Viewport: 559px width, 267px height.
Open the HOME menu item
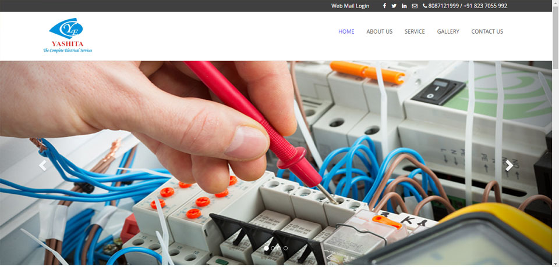pos(346,31)
